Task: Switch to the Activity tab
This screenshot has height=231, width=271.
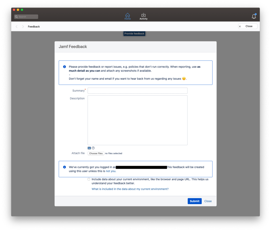Action: (x=143, y=16)
